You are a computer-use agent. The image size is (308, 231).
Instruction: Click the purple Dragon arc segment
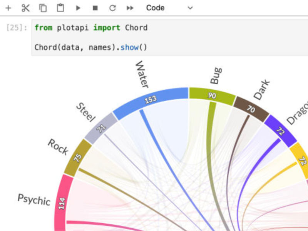click(x=280, y=130)
